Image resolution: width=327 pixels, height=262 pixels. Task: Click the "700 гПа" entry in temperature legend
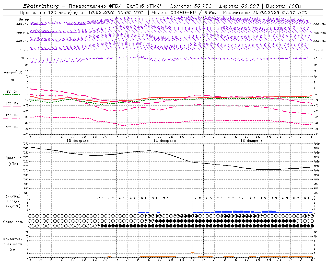12,115
